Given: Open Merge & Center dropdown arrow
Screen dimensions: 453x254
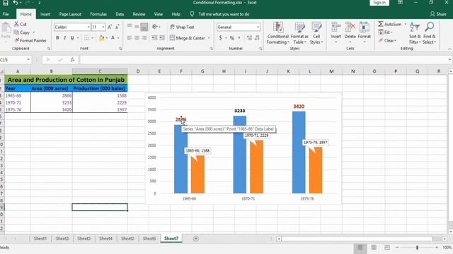Looking at the screenshot, I should click(x=209, y=38).
